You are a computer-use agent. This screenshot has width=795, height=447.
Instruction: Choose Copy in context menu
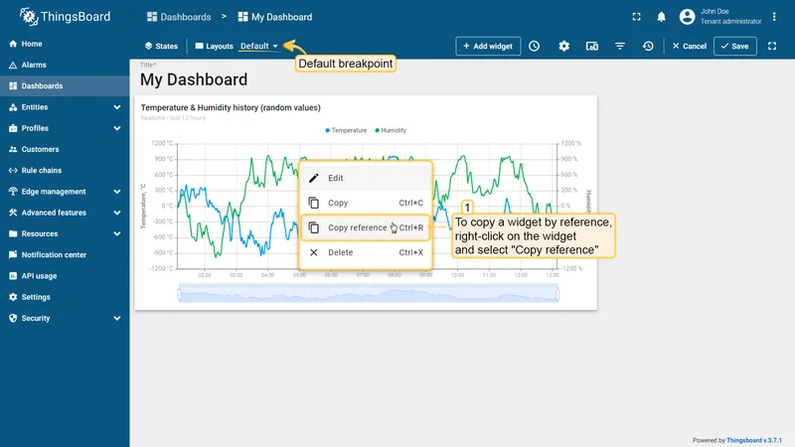pos(366,203)
